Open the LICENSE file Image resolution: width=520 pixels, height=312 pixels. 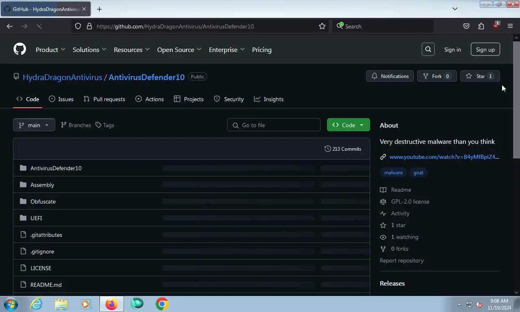pos(41,268)
